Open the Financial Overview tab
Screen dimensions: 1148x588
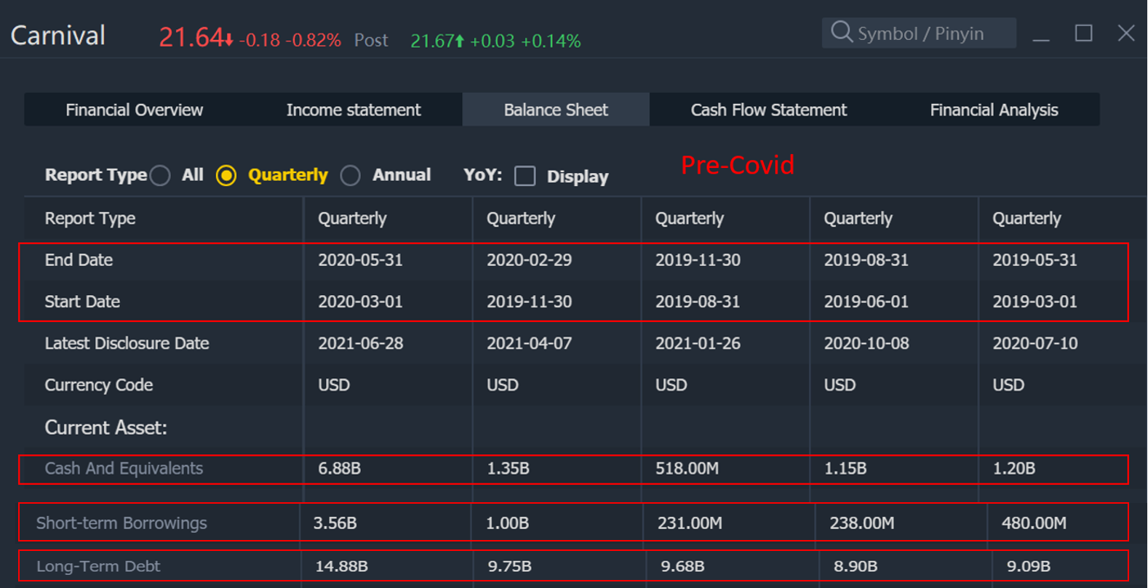pos(135,110)
